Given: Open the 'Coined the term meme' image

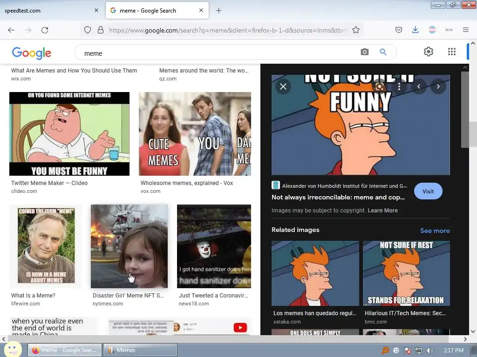Looking at the screenshot, I should click(x=46, y=246).
